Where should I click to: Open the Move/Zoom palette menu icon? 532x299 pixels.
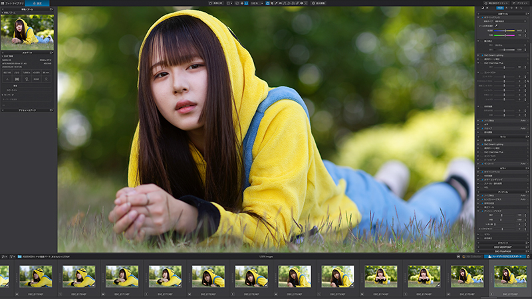[51, 9]
